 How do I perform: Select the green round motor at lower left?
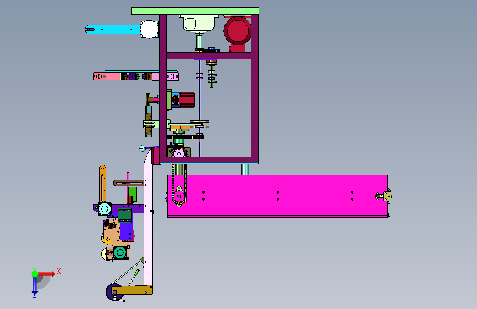point(120,252)
